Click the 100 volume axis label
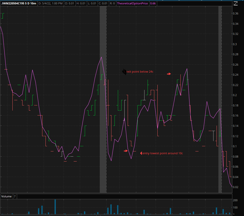This screenshot has height=216, width=244. pos(235,207)
